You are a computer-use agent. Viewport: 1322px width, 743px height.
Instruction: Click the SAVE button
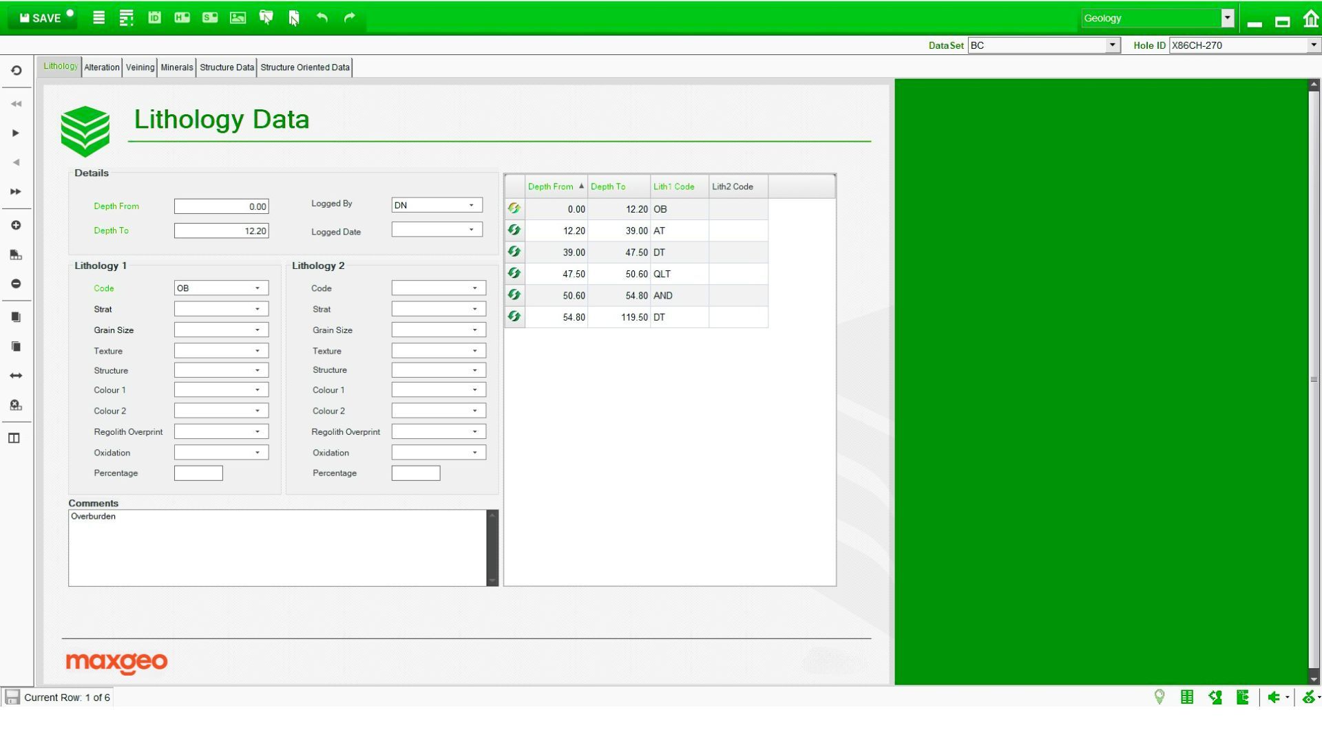coord(41,18)
